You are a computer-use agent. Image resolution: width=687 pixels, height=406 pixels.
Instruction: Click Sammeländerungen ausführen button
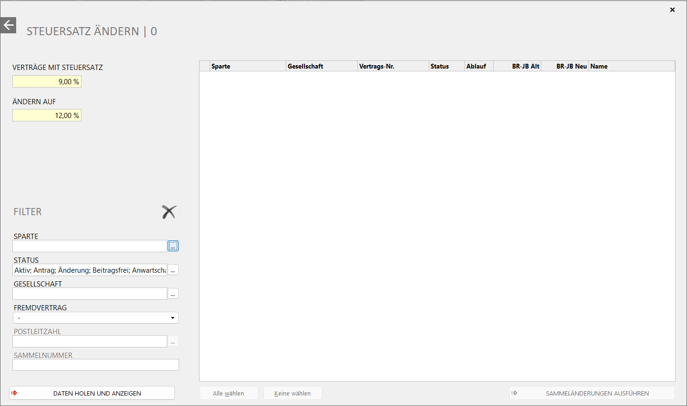592,393
